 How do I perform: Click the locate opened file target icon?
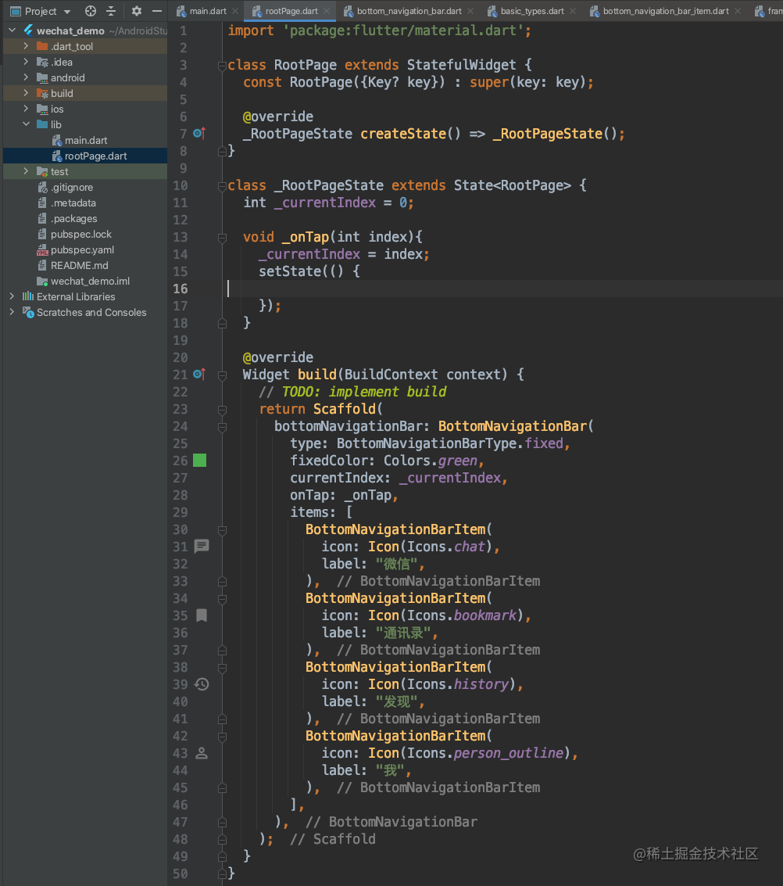[91, 11]
